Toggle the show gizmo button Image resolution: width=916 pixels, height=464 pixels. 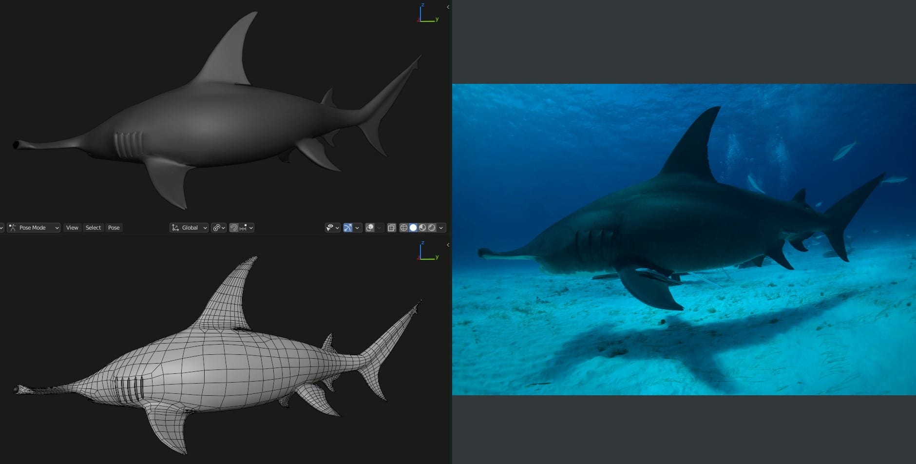tap(348, 228)
